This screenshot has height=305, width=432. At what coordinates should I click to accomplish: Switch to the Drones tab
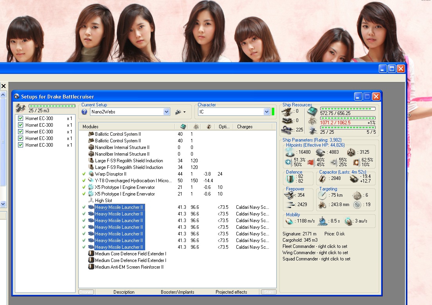(x=86, y=292)
